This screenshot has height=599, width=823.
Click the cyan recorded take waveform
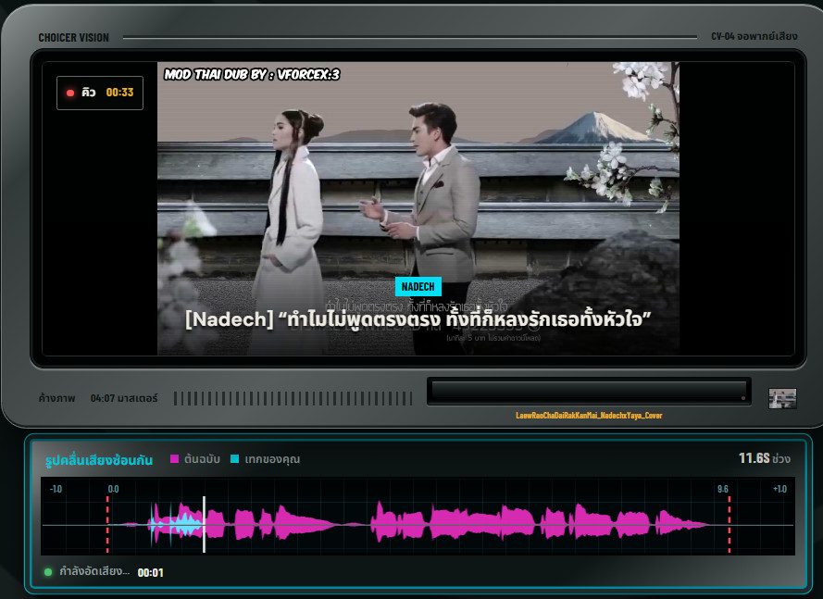(x=176, y=525)
